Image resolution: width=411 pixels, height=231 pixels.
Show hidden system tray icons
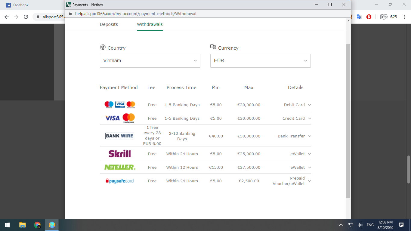[341, 225]
